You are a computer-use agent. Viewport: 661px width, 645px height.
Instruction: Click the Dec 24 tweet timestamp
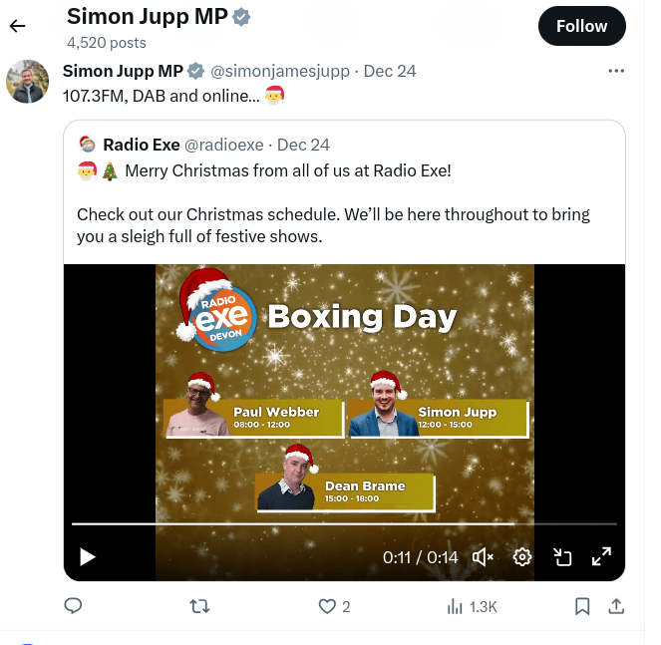coord(390,72)
